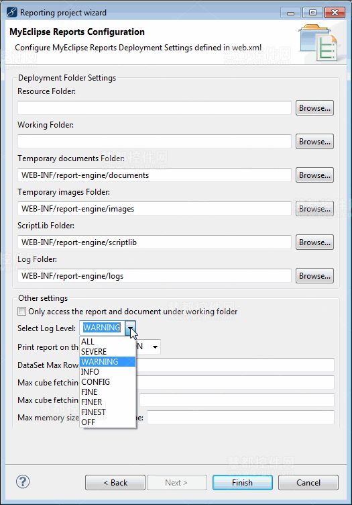352x505 pixels.
Task: Close the Reporting project wizard window
Action: coord(335,13)
